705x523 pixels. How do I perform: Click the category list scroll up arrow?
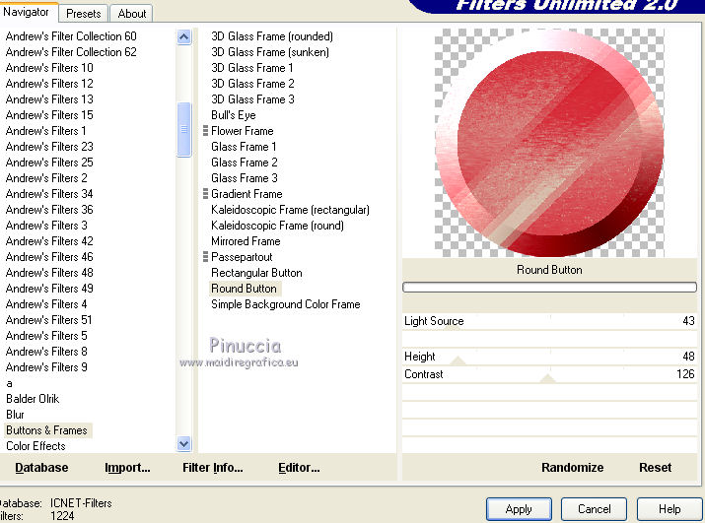click(184, 36)
